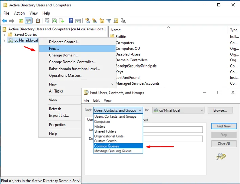Select Find... in the context menu
The width and height of the screenshot is (240, 184).
77,48
